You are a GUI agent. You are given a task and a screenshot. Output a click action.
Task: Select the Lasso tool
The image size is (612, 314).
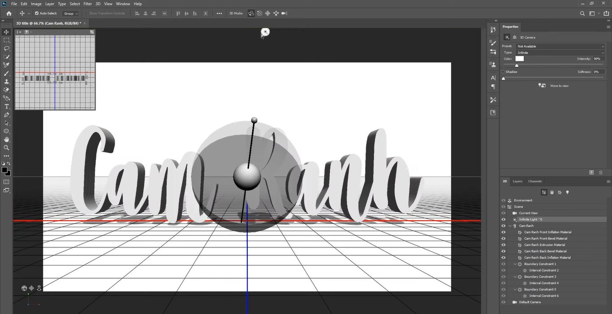pos(6,48)
